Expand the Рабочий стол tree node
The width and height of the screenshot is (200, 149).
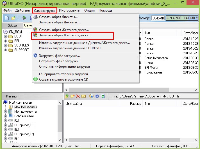click(x=6, y=116)
